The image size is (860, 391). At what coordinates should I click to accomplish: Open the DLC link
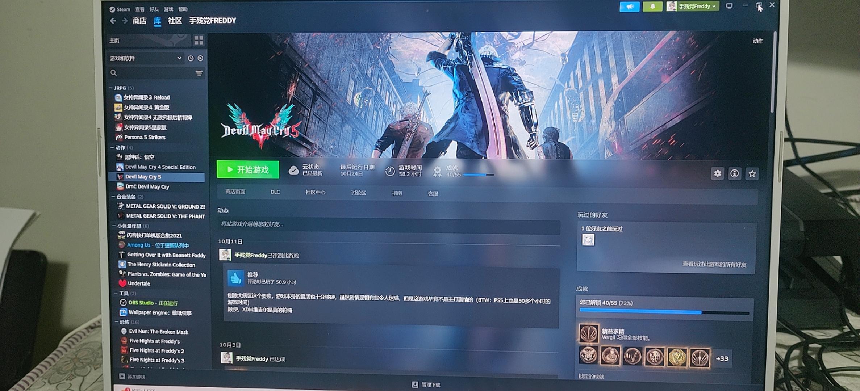(x=275, y=192)
